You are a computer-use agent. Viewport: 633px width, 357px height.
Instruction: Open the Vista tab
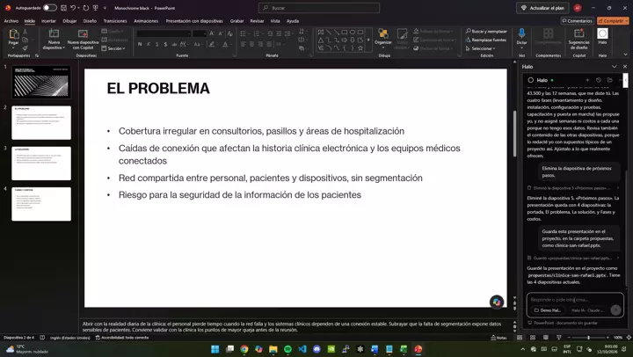tap(275, 21)
